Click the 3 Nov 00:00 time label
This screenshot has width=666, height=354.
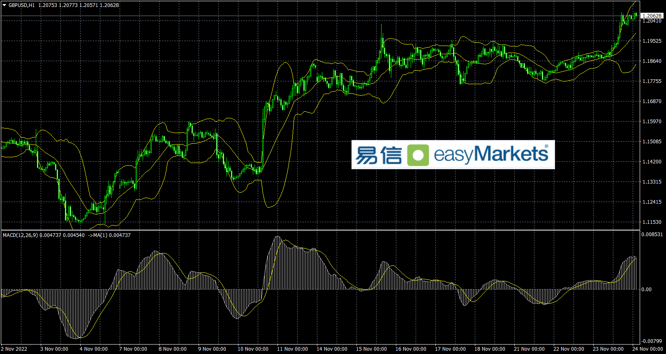click(x=54, y=349)
